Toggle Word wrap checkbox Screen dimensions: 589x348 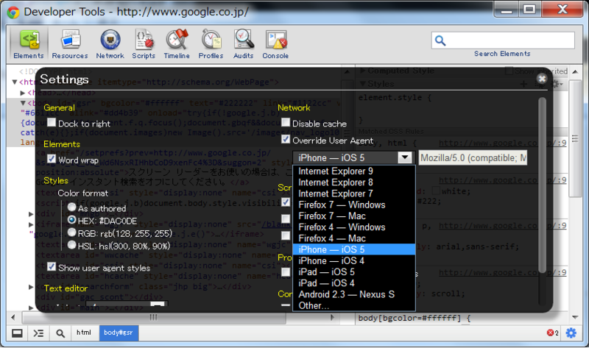coord(52,159)
